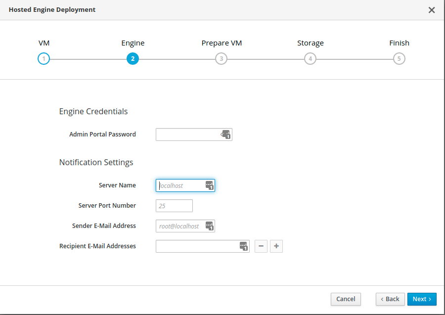Focus the Recipient E-Mail Addresses field

197,246
